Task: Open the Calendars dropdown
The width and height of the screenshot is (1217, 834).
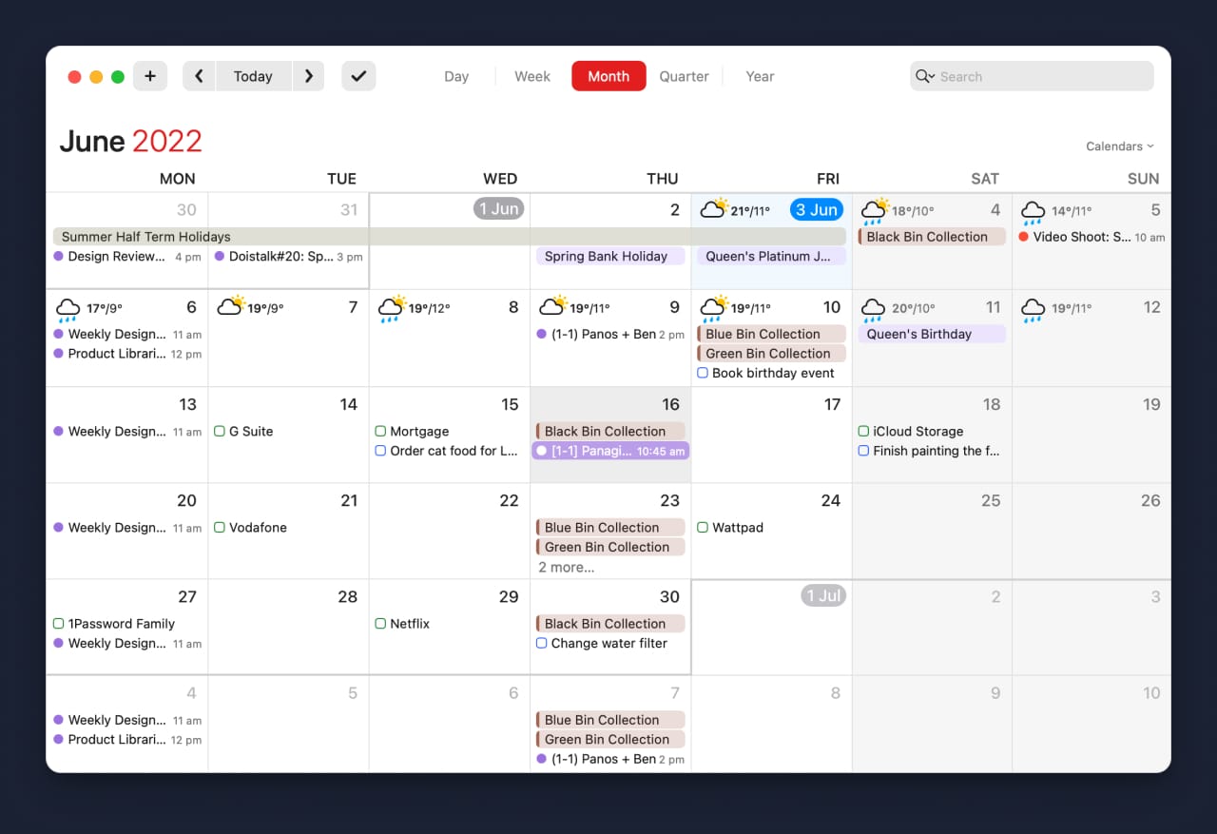Action: [x=1119, y=146]
